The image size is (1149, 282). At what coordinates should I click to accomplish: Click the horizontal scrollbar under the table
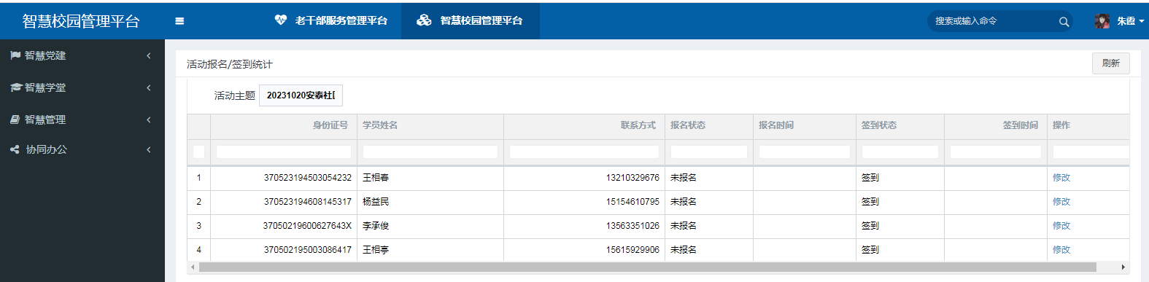[x=647, y=267]
